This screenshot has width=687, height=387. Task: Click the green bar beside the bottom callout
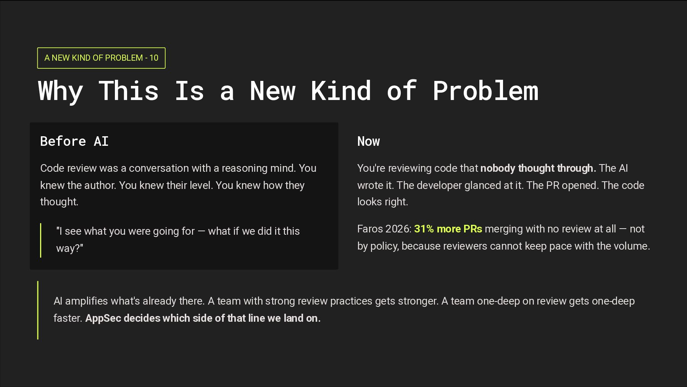point(38,310)
